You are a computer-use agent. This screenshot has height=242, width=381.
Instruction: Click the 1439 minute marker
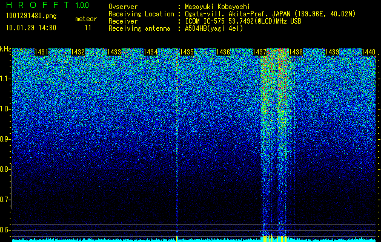pos(332,52)
